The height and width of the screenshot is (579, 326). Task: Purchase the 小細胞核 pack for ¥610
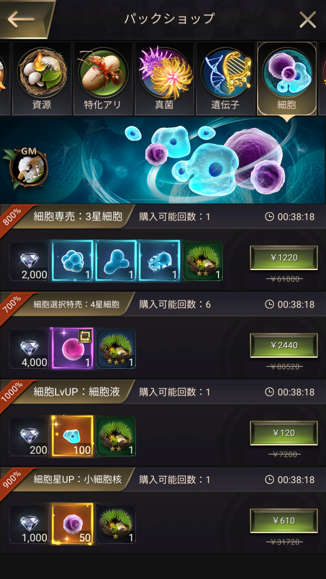284,521
